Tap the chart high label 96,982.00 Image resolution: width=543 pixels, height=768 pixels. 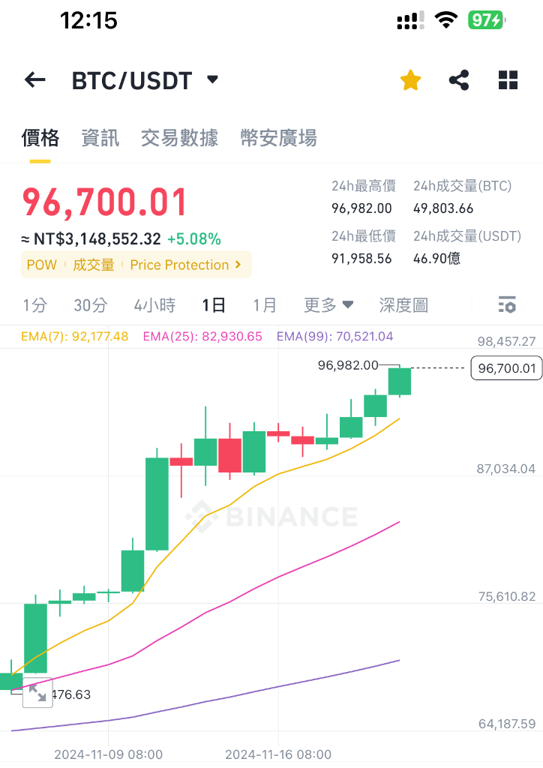click(348, 365)
